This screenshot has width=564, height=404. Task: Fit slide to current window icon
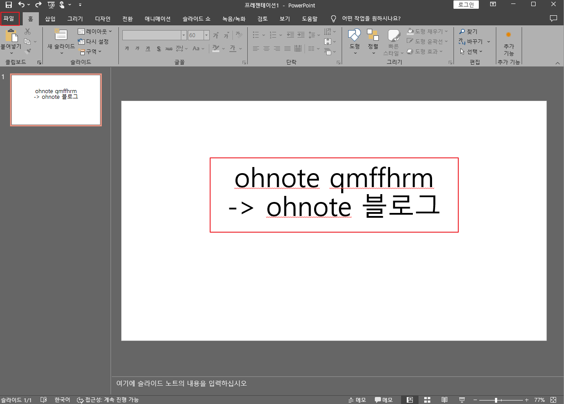click(x=553, y=400)
